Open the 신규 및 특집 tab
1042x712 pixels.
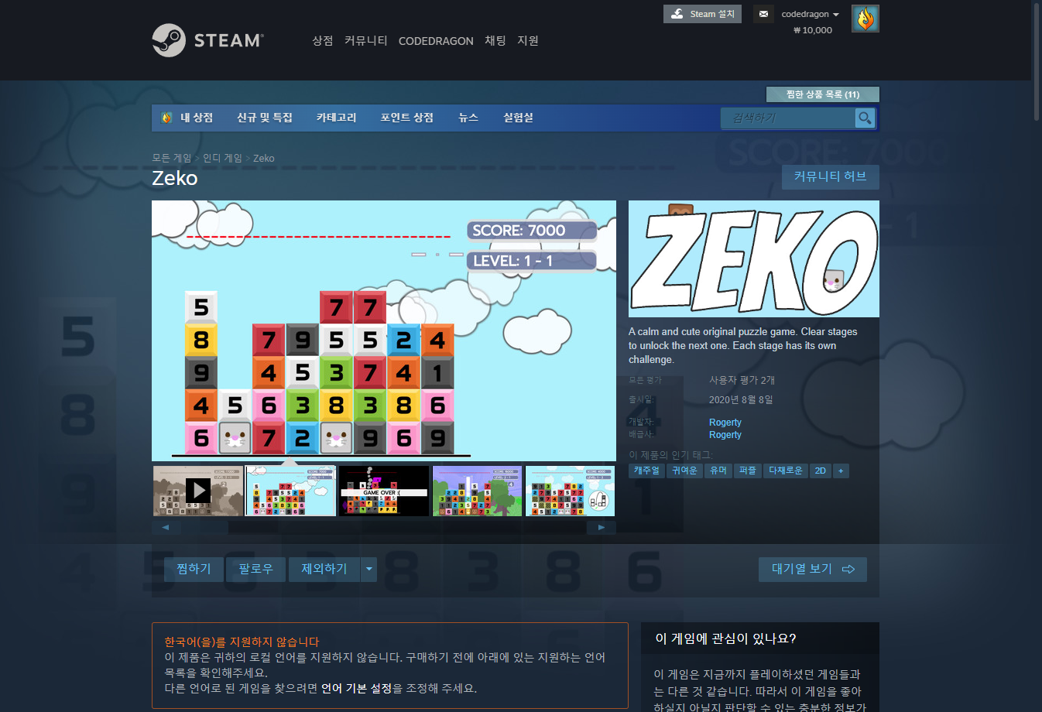click(x=265, y=118)
